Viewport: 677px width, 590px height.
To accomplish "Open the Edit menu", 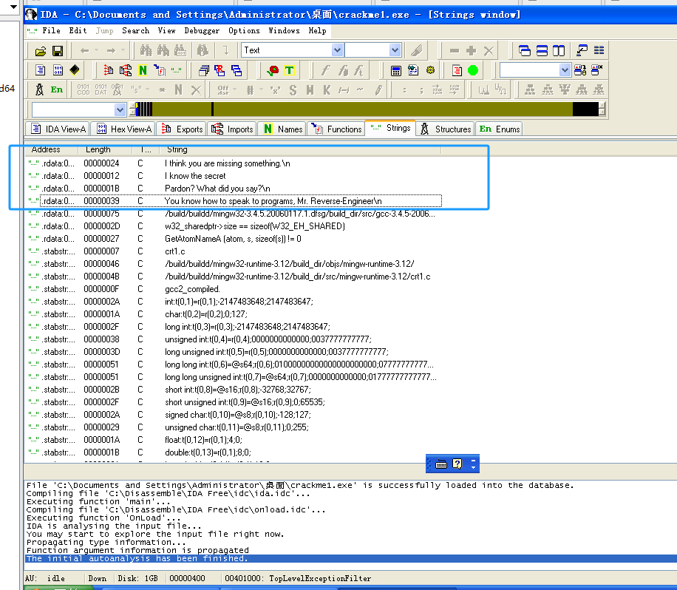I will point(78,30).
